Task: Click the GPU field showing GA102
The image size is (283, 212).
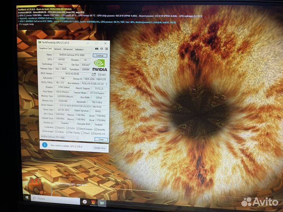Action: click(x=61, y=59)
